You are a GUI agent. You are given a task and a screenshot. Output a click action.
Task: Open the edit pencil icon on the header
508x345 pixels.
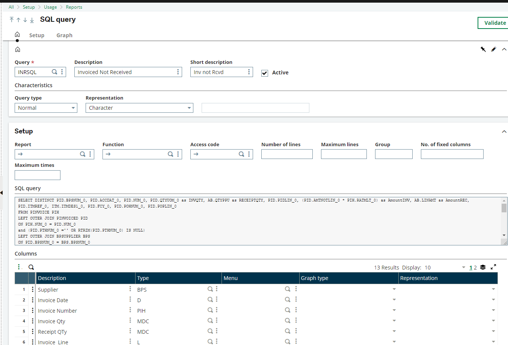point(494,49)
